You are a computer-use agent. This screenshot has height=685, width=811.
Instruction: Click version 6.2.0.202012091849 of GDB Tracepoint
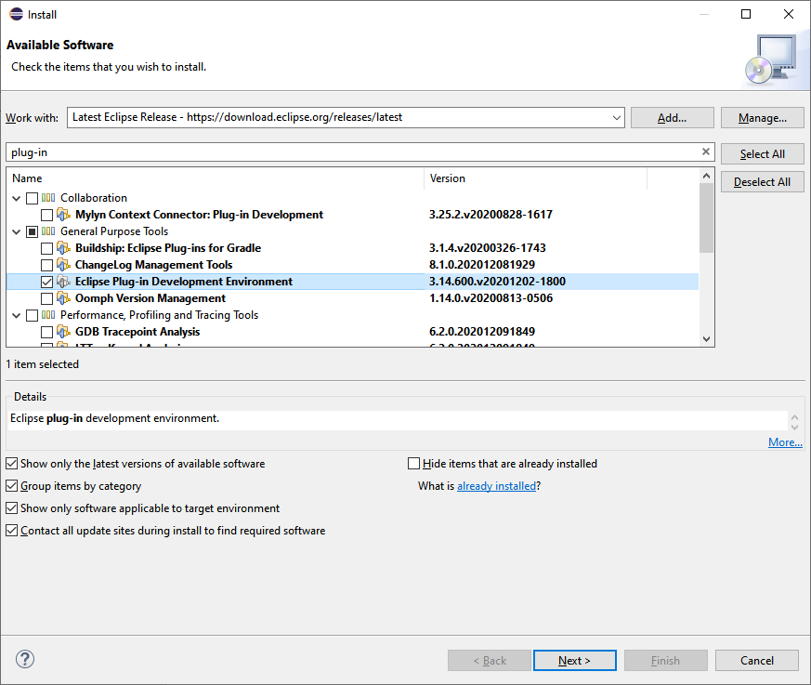click(x=482, y=332)
